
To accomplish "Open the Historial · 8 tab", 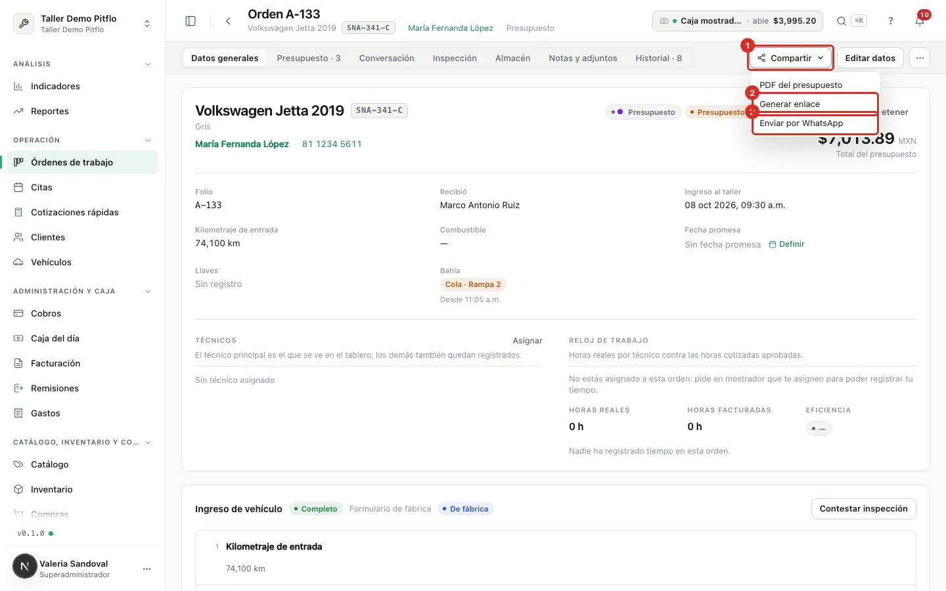I will [x=658, y=58].
